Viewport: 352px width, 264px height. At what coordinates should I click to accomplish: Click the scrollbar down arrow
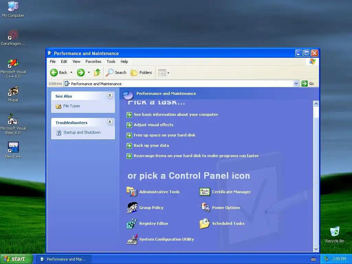(x=316, y=249)
